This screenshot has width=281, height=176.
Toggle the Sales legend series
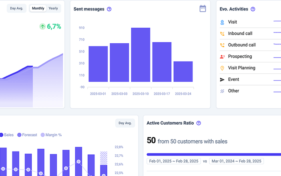pos(8,135)
